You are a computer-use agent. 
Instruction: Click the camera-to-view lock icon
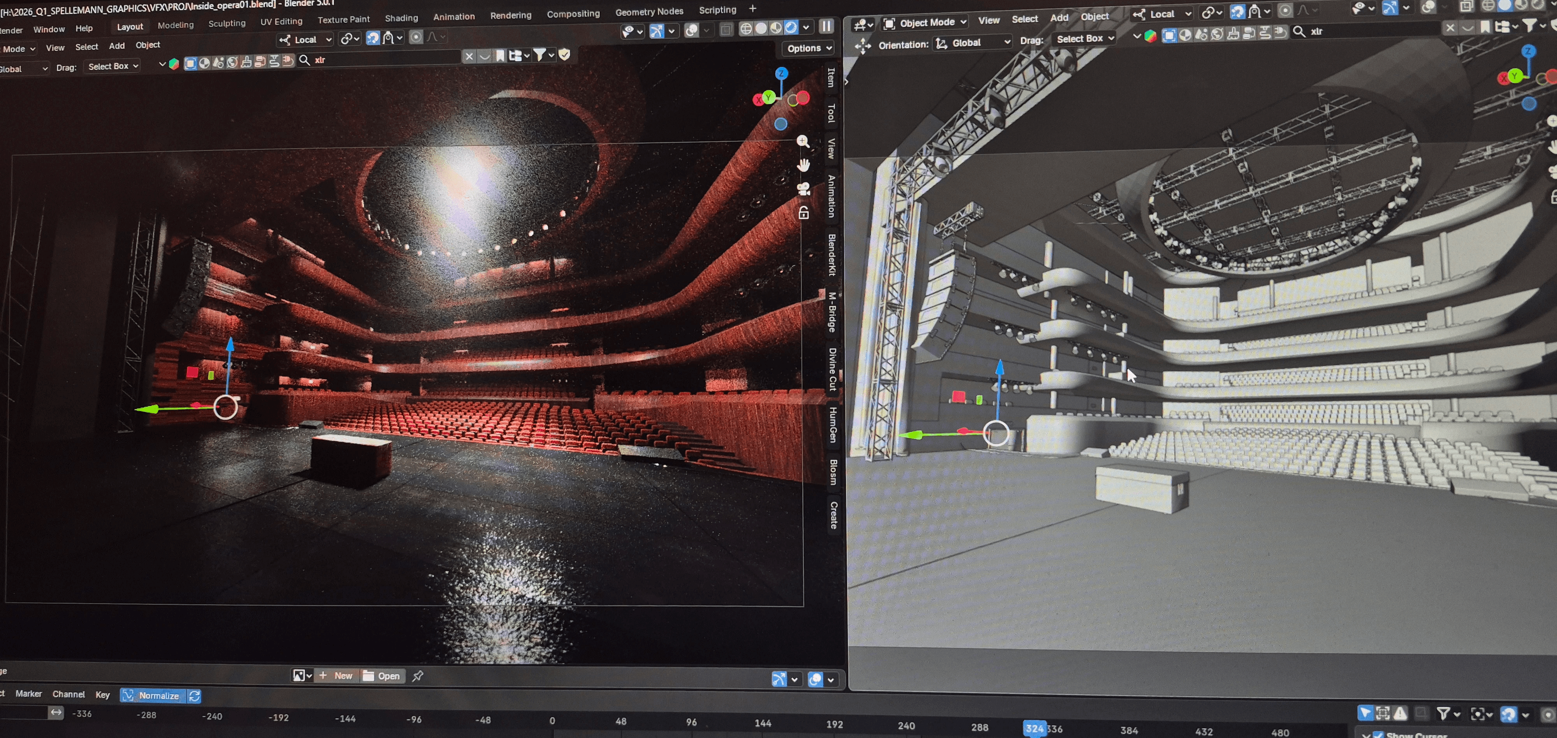[x=803, y=212]
